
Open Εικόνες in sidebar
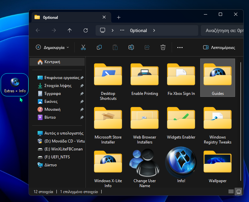[57, 101]
